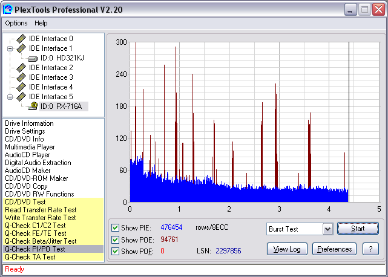Screen dimensions: 388x277
Task: Select CD/DVD Test
Action: [53, 202]
